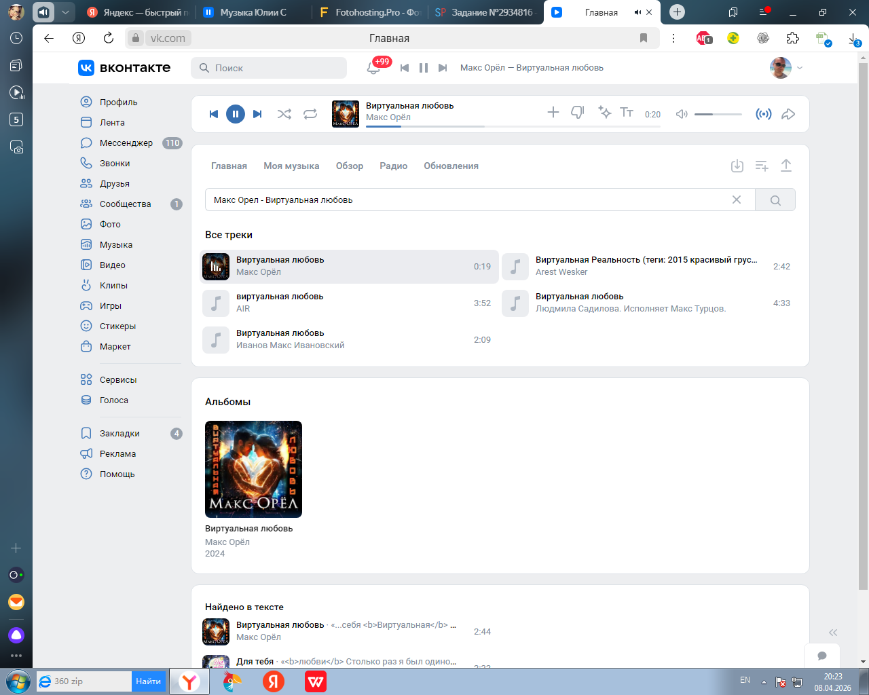Screen dimensions: 869x695
Task: Open the Радио tab
Action: (393, 166)
